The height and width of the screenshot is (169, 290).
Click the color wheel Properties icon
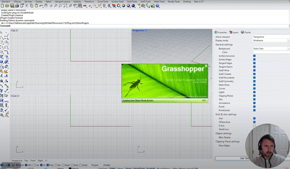[x=119, y=6]
